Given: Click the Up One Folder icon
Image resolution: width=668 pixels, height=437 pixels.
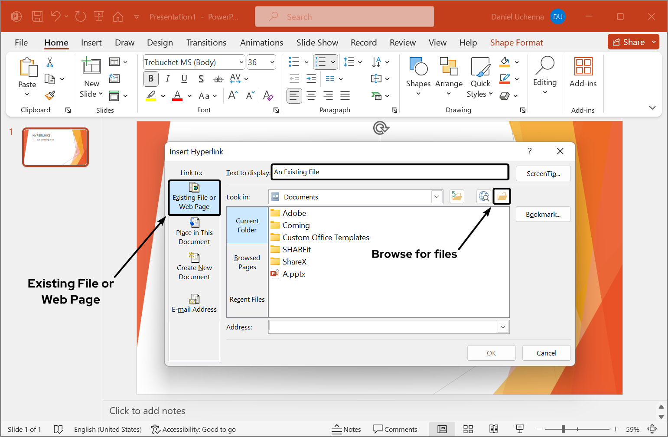Looking at the screenshot, I should [x=457, y=196].
